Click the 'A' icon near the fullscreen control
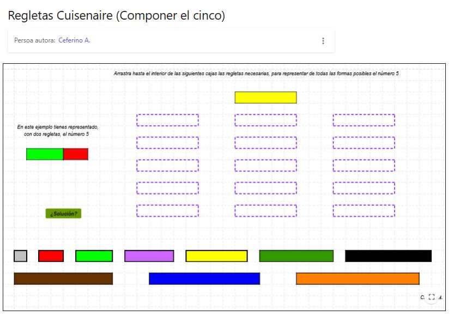The height and width of the screenshot is (316, 454). (441, 298)
